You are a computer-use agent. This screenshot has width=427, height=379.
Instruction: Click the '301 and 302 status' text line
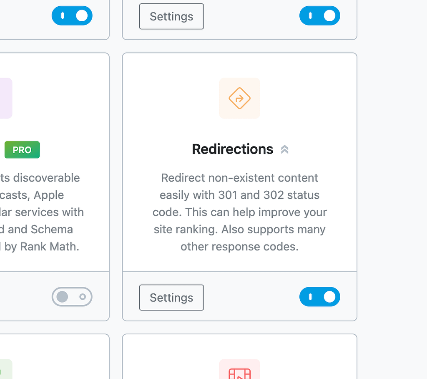[239, 195]
